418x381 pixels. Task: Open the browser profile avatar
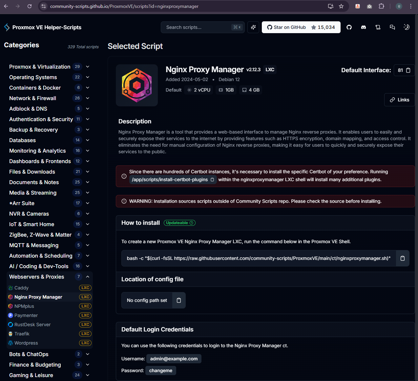point(399,6)
